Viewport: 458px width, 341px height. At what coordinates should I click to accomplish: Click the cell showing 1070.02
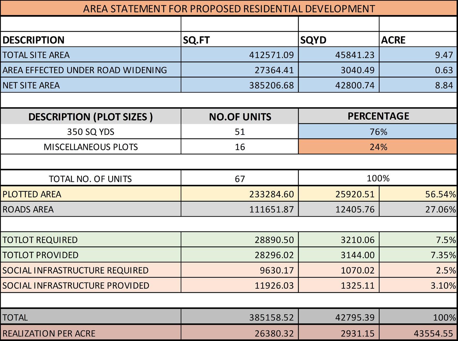[339, 270]
